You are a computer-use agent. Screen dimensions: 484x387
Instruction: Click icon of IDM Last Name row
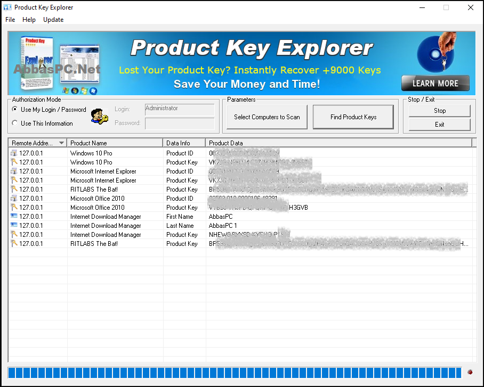(x=14, y=225)
